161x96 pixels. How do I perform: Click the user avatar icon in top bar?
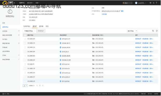point(136,3)
